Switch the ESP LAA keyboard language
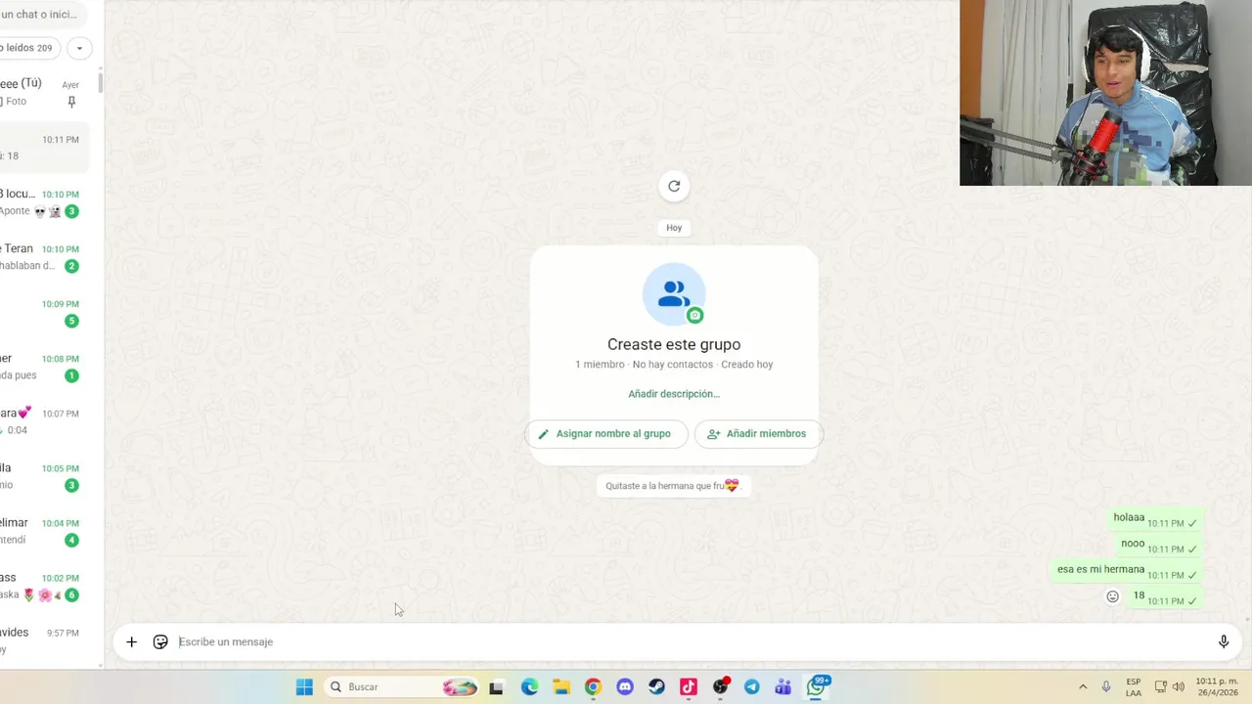This screenshot has height=704, width=1252. (x=1134, y=687)
